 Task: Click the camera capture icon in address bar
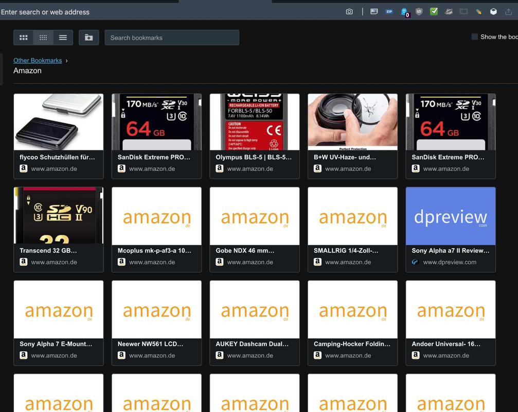click(349, 12)
